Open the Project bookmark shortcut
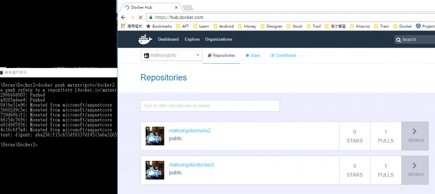The height and width of the screenshot is (194, 435). coord(425,26)
